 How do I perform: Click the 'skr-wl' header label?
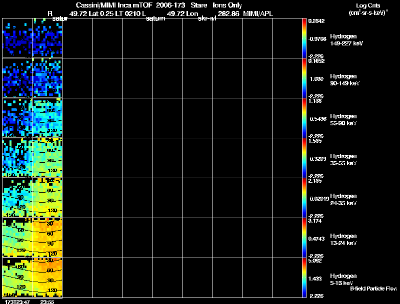tap(207, 18)
